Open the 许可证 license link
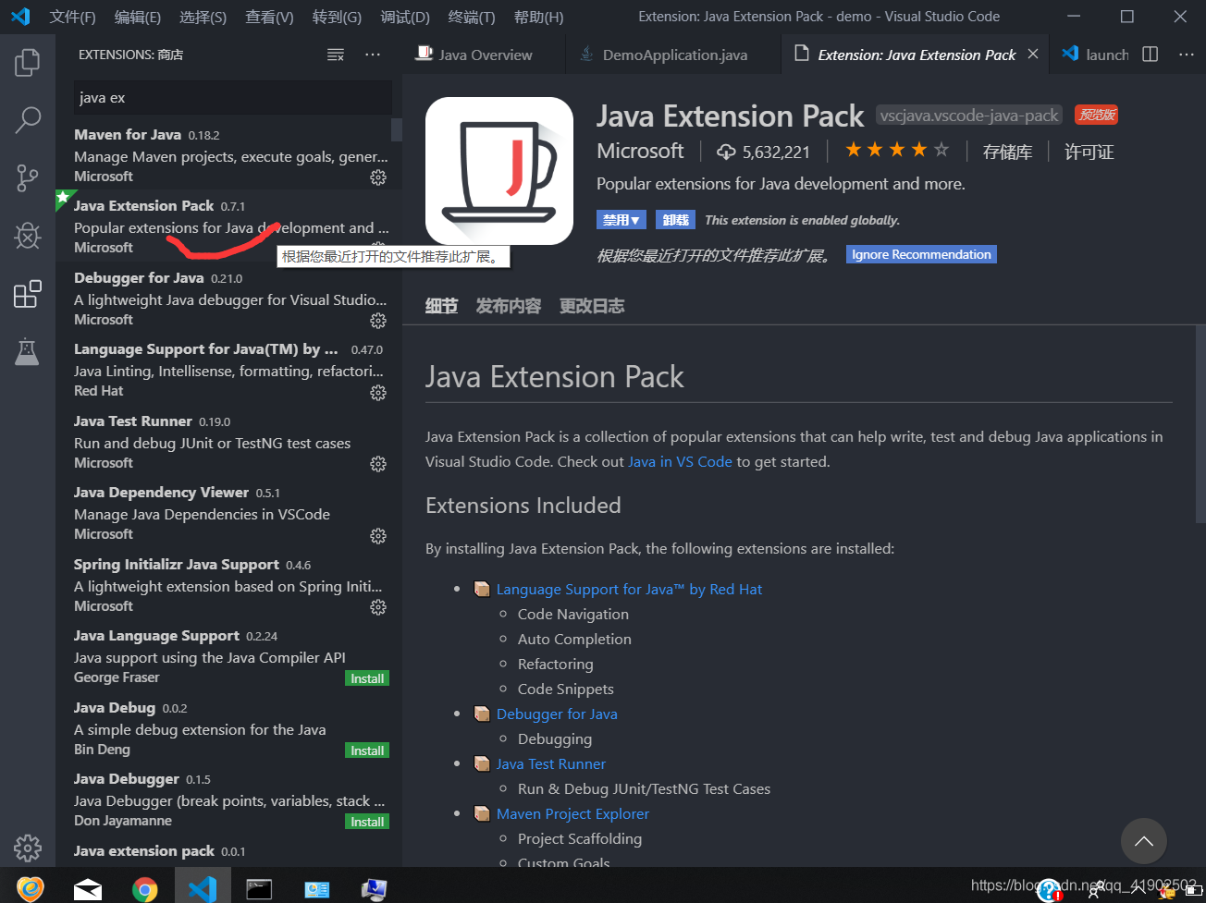 click(1089, 153)
